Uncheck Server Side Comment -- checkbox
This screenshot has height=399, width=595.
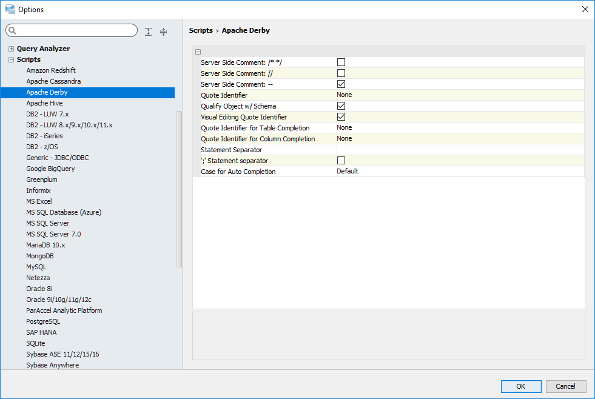coord(341,84)
